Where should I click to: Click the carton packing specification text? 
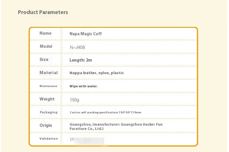point(105,112)
